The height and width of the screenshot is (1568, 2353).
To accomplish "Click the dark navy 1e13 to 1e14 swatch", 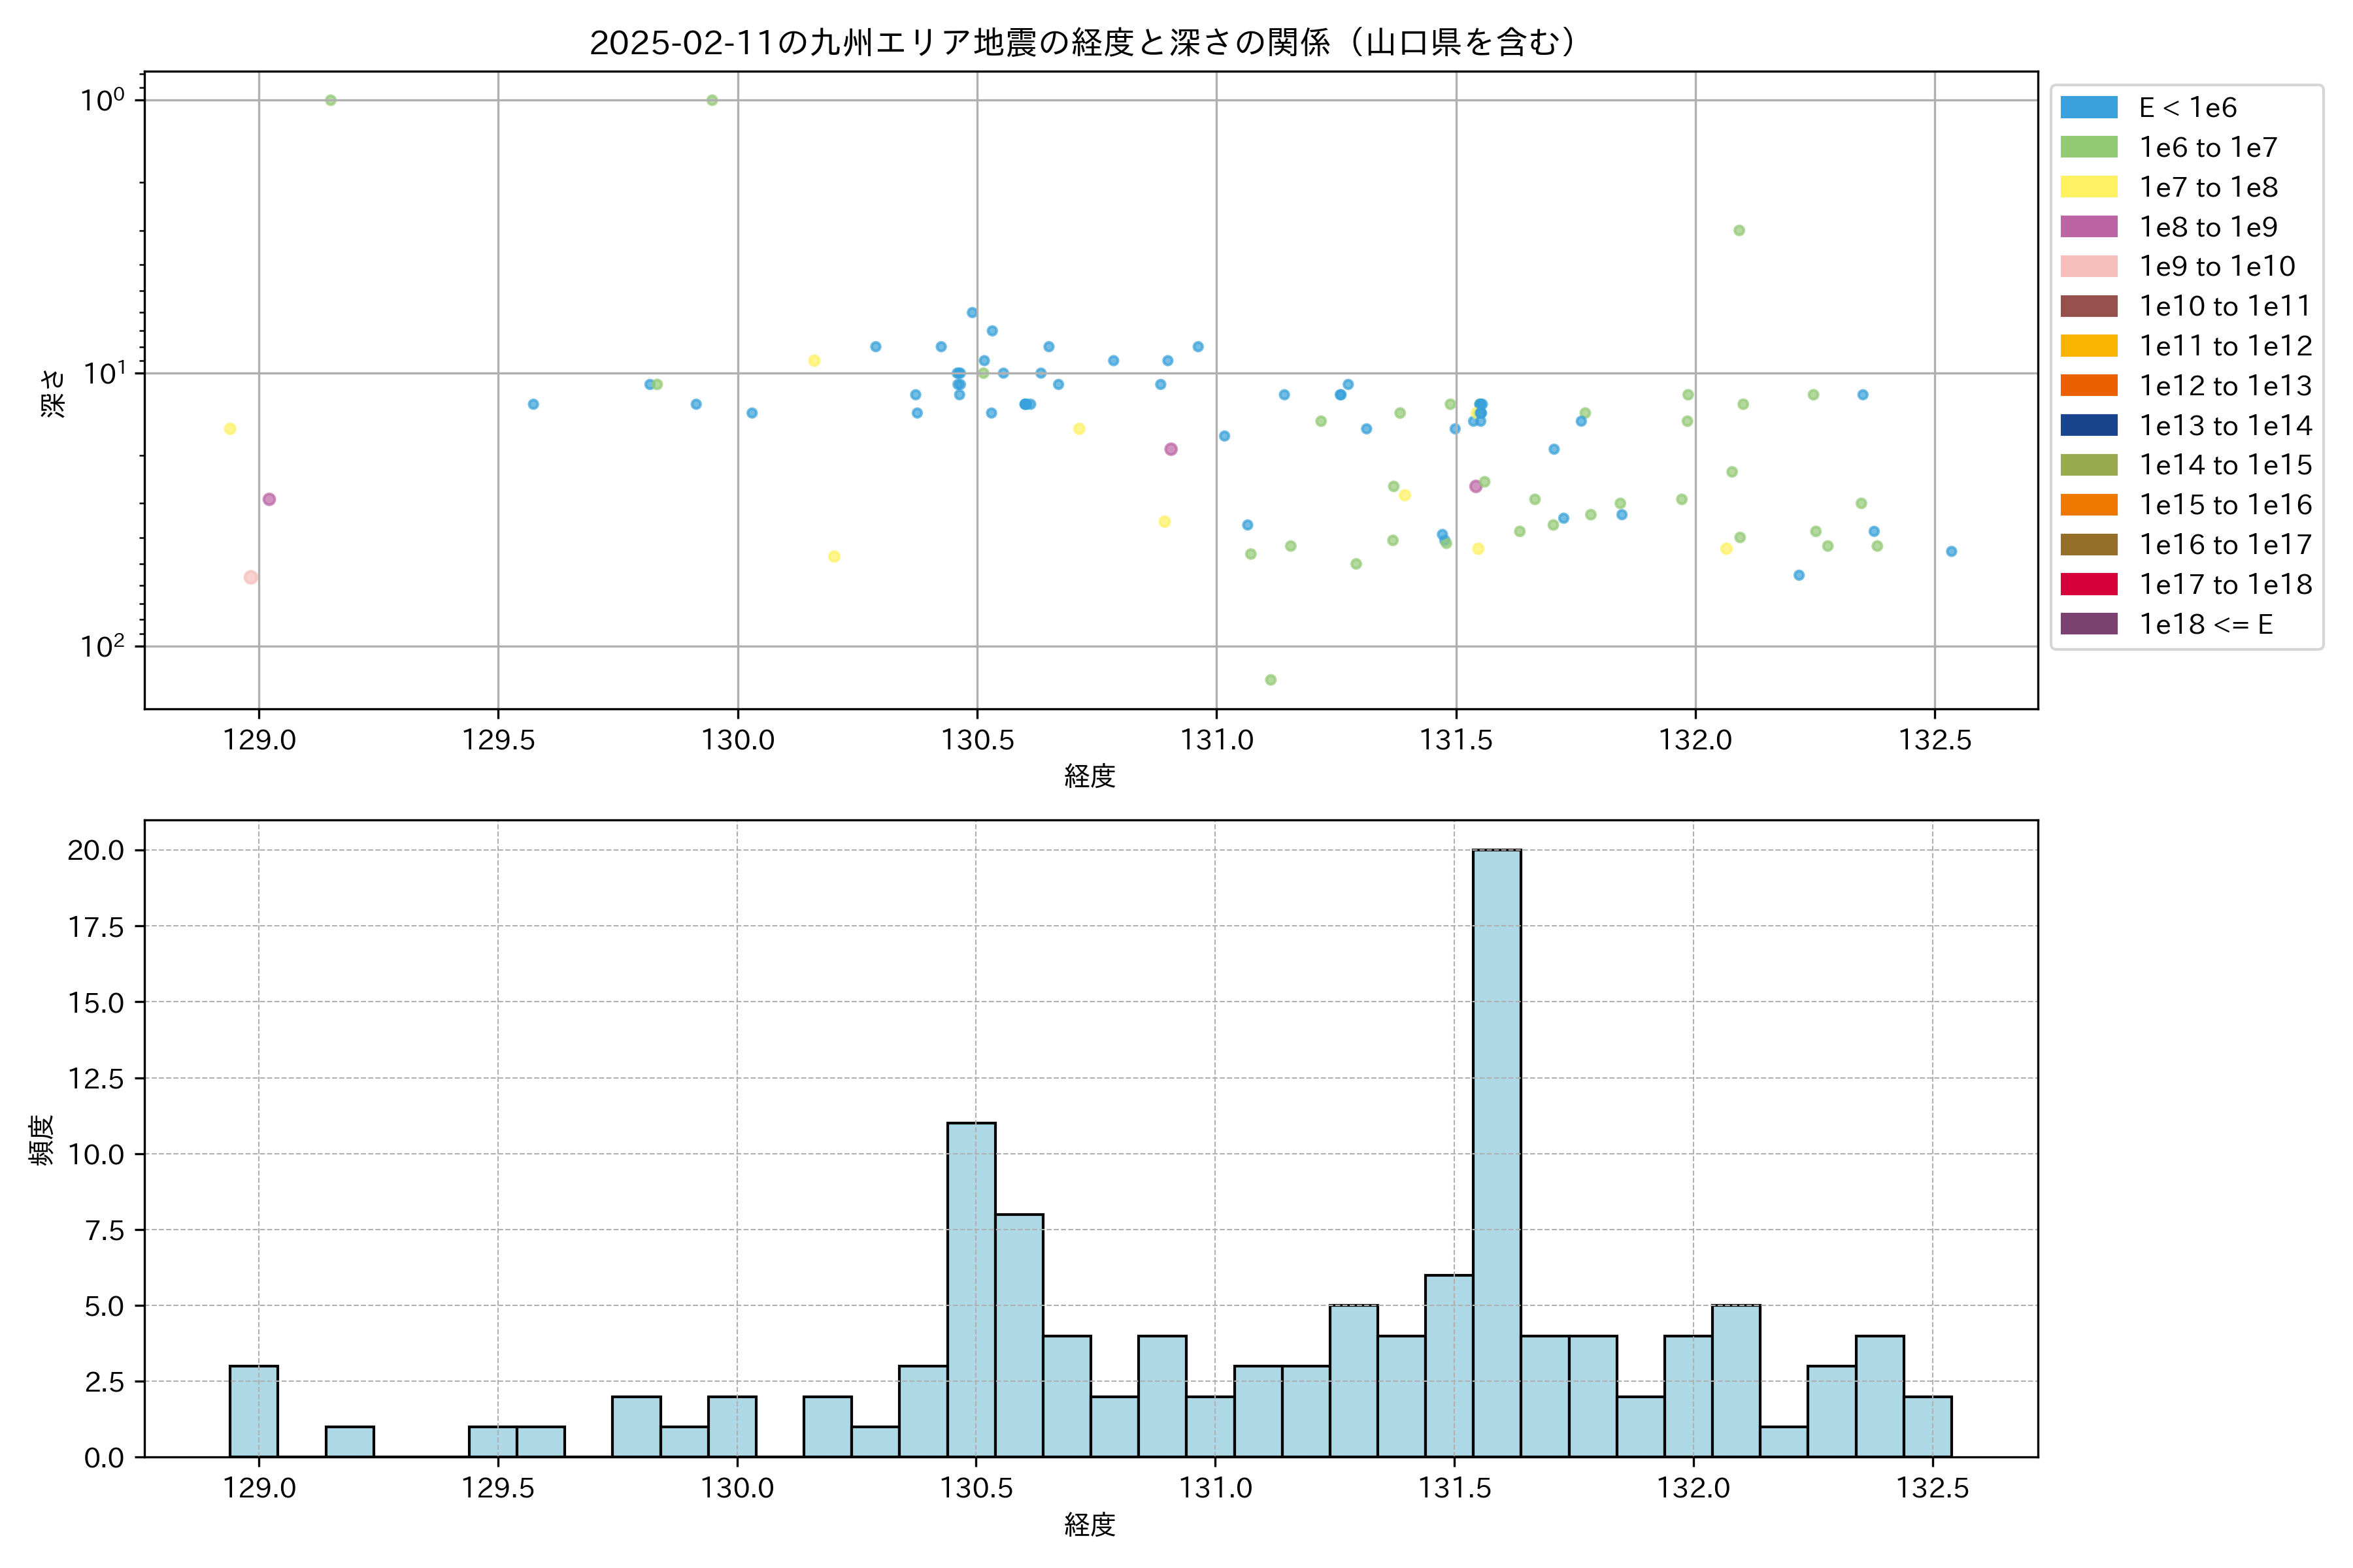I will [x=2088, y=425].
